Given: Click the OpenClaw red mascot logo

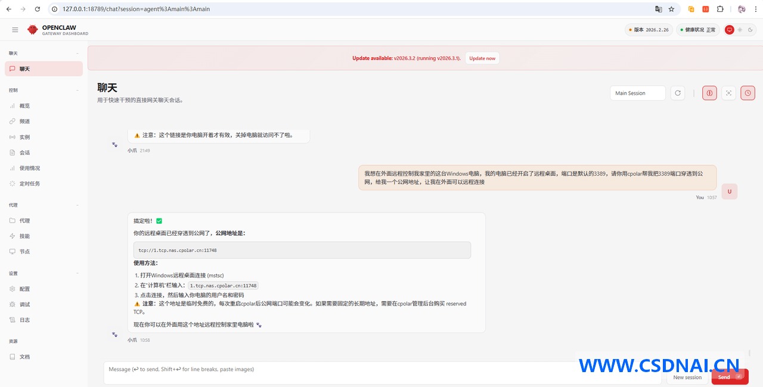Looking at the screenshot, I should click(x=32, y=30).
